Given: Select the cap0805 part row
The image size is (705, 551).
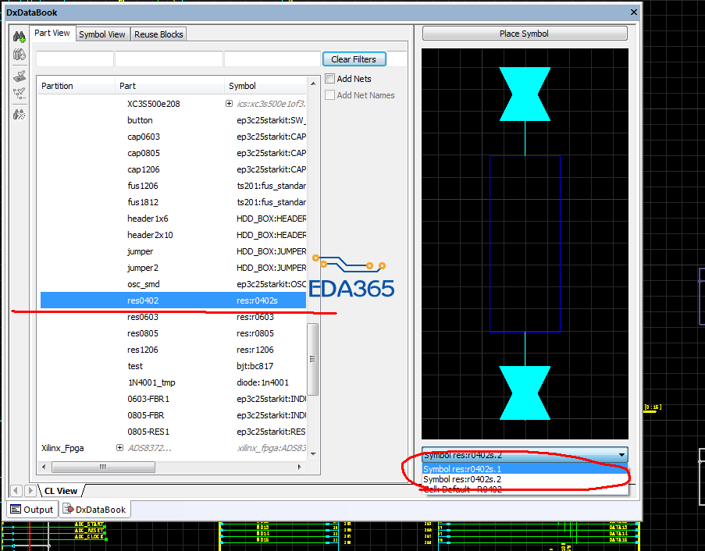Looking at the screenshot, I should [173, 153].
